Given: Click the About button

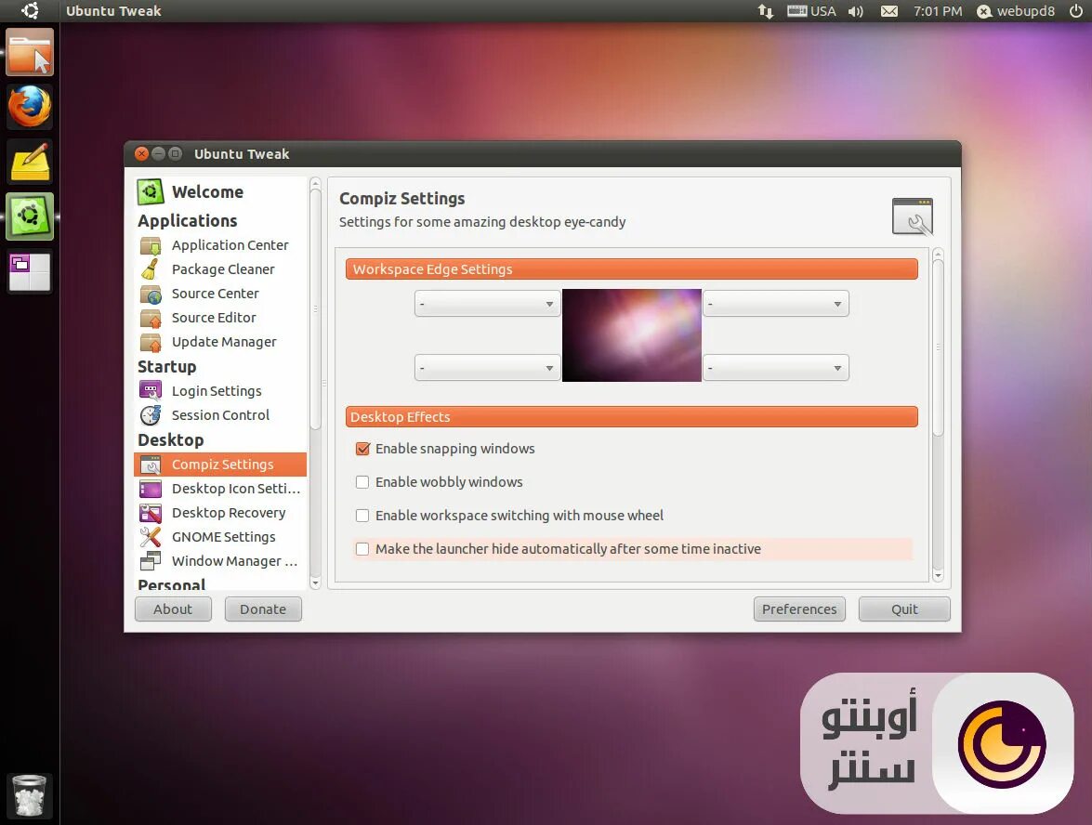Looking at the screenshot, I should 173,609.
